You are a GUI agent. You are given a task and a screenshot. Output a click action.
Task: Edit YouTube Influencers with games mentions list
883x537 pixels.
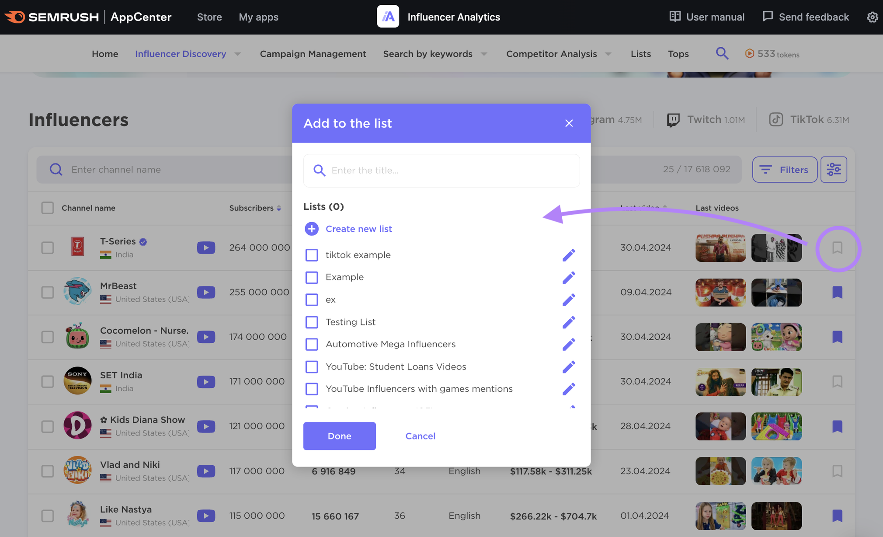click(569, 389)
